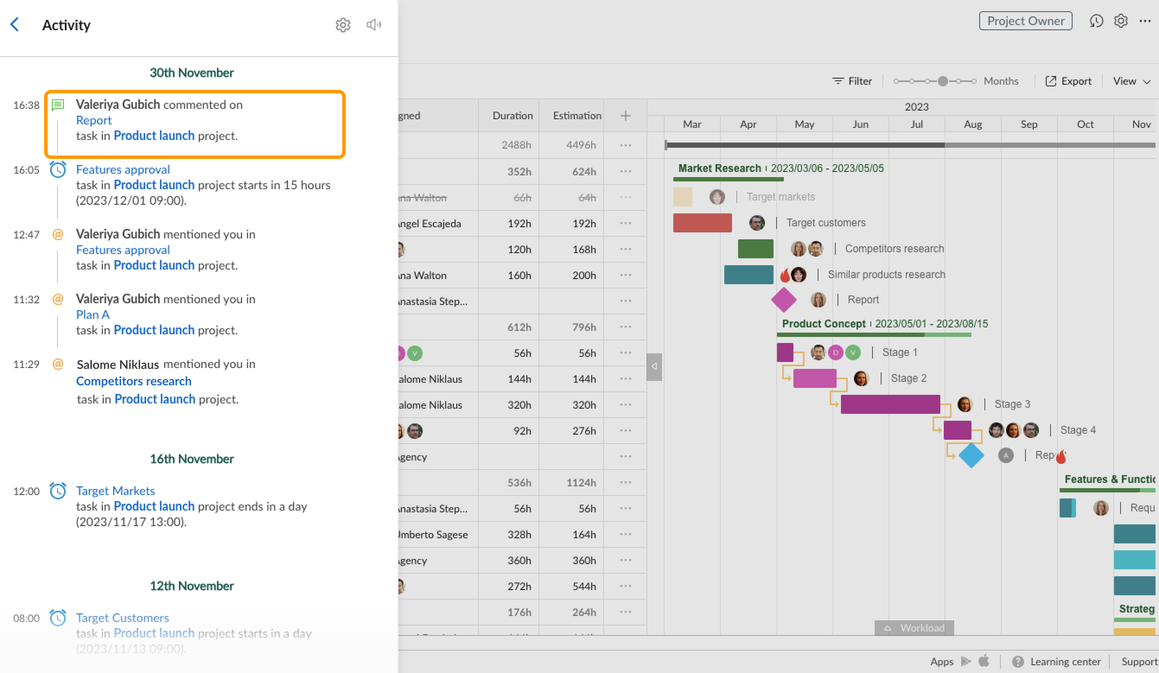Mute activity sounds with the speaker icon
This screenshot has height=673, width=1159.
click(x=373, y=25)
